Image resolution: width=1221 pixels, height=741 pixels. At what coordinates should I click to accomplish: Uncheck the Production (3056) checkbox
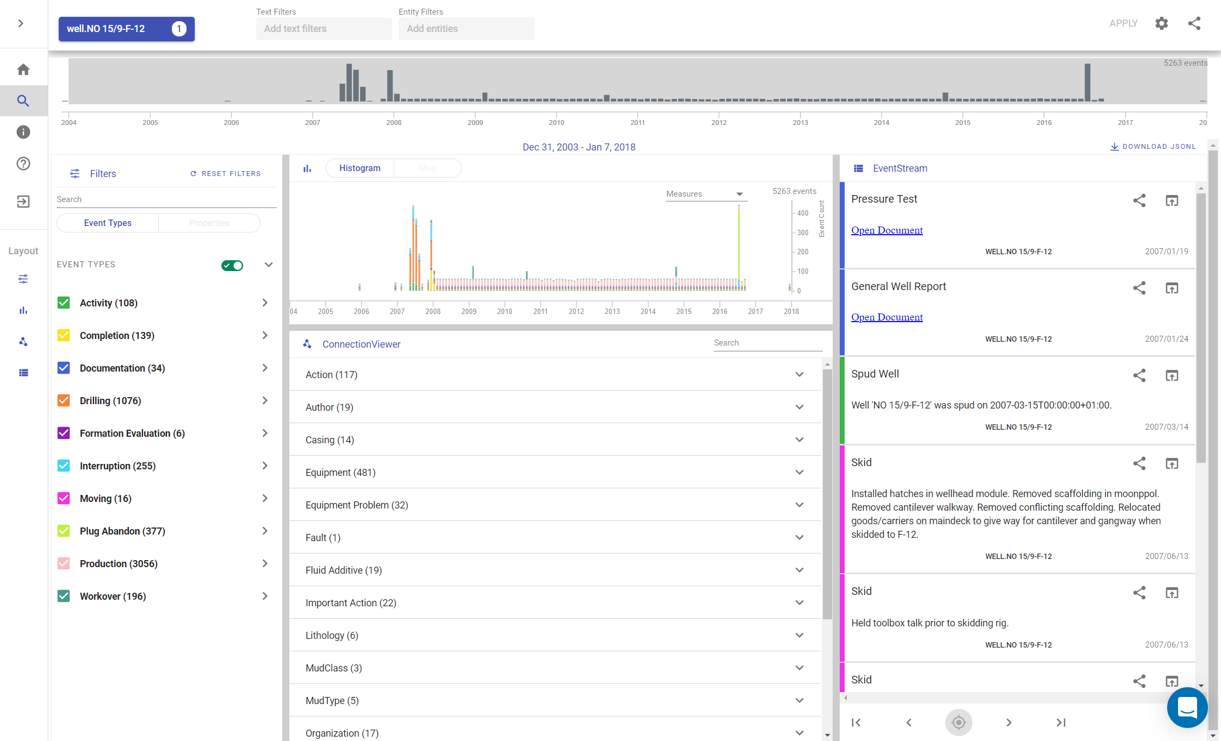[64, 563]
